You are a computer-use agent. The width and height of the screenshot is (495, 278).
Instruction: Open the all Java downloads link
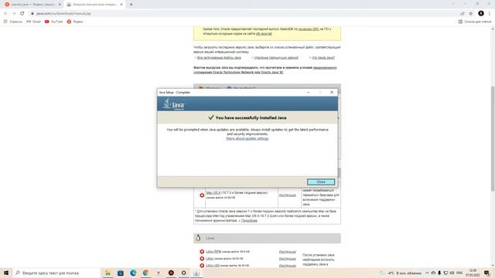pos(219,58)
